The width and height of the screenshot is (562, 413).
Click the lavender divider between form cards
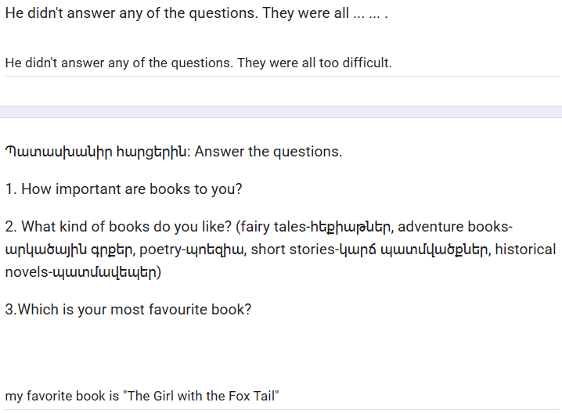tap(281, 112)
